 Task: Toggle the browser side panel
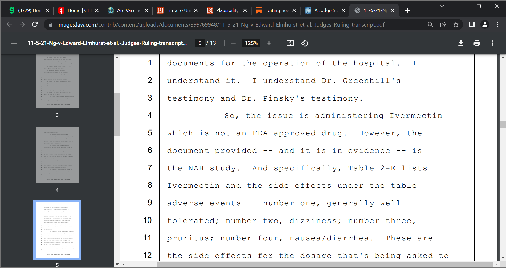click(472, 24)
